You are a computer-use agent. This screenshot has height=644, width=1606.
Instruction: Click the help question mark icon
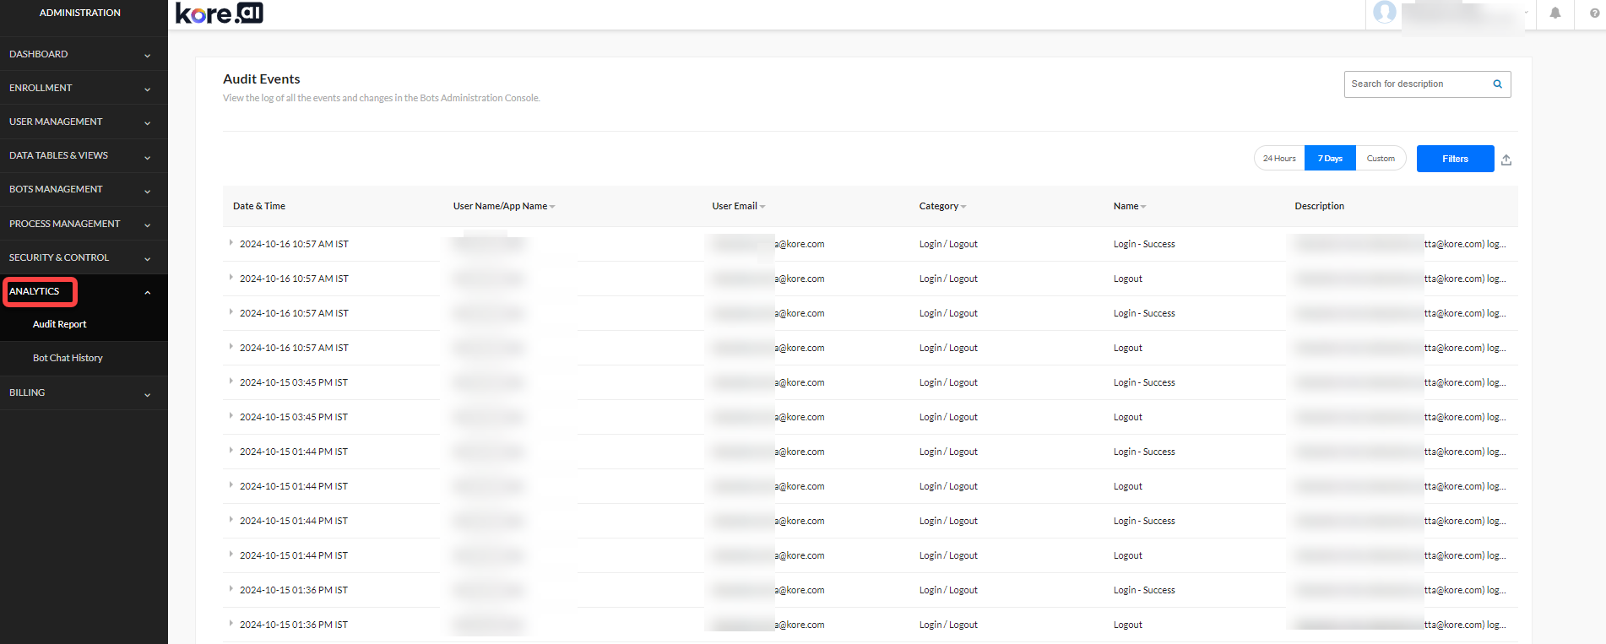coord(1594,14)
